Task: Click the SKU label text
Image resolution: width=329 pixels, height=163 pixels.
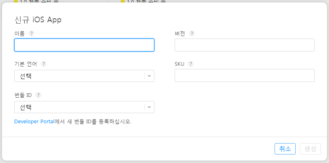Action: (x=180, y=64)
